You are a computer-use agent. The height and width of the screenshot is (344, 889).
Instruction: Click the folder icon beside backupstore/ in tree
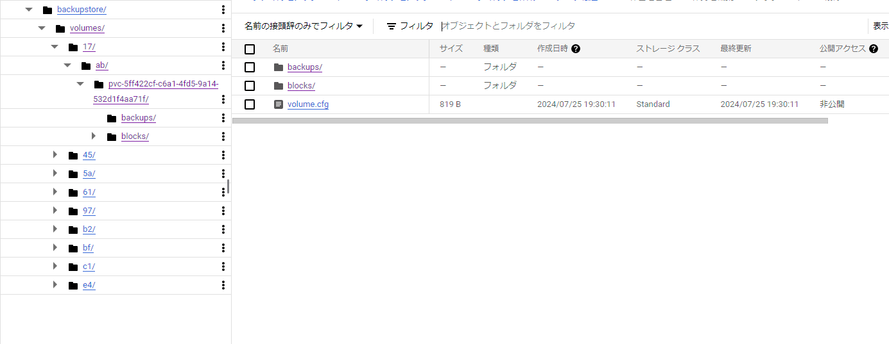coord(47,10)
